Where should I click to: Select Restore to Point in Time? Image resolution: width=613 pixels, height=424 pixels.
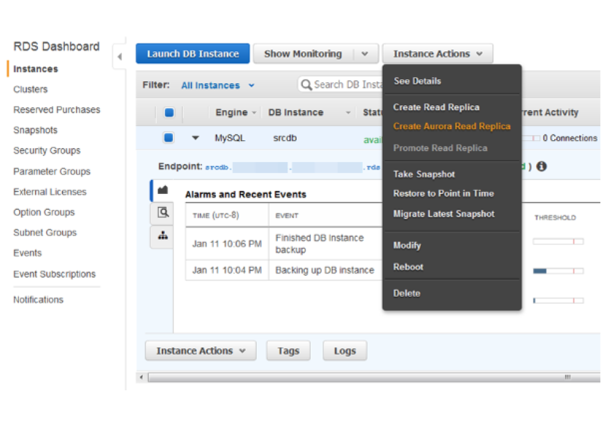click(443, 193)
